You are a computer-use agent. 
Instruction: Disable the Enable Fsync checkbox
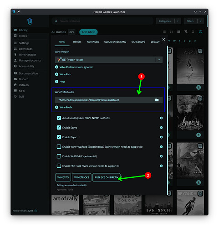(x=59, y=137)
